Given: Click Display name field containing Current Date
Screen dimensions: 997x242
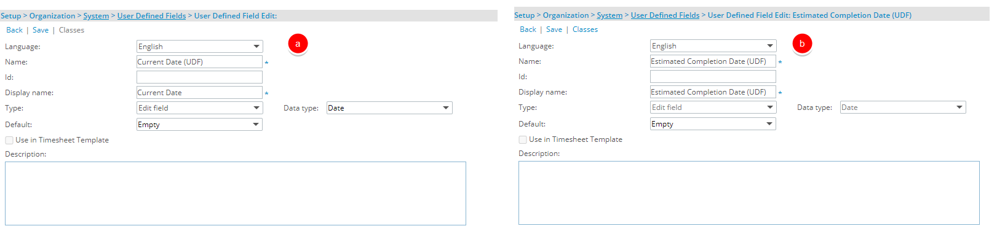Looking at the screenshot, I should [x=199, y=93].
